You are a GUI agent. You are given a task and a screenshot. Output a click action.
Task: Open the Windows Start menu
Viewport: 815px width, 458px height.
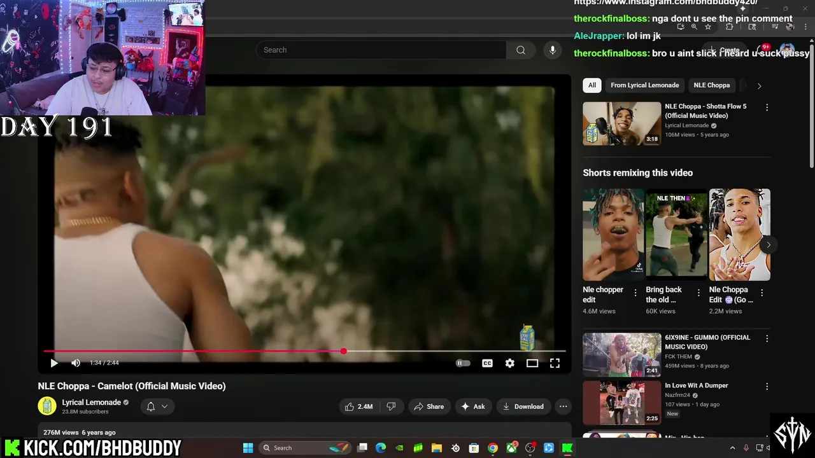pyautogui.click(x=248, y=448)
